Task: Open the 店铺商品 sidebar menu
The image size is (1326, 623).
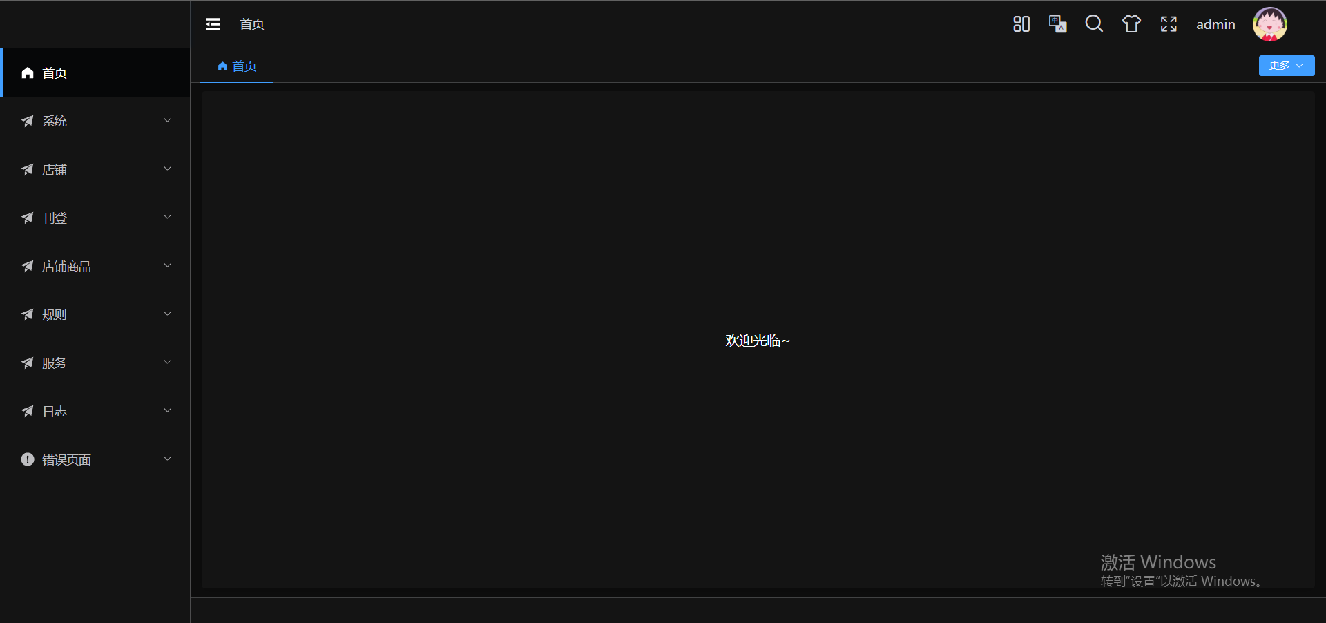Action: pyautogui.click(x=95, y=266)
